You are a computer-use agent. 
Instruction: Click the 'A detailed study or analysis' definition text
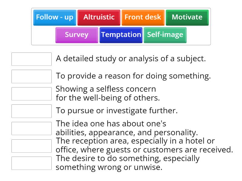(131, 59)
